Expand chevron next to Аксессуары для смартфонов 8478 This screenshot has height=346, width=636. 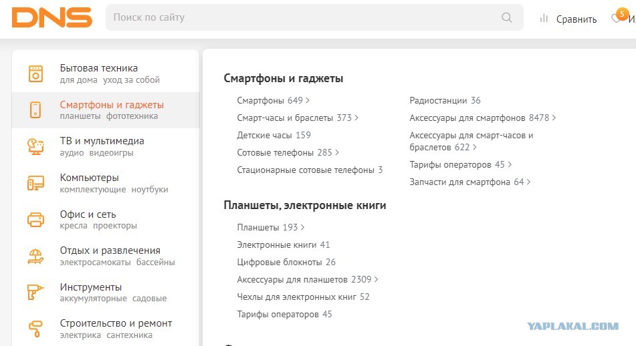tap(554, 118)
